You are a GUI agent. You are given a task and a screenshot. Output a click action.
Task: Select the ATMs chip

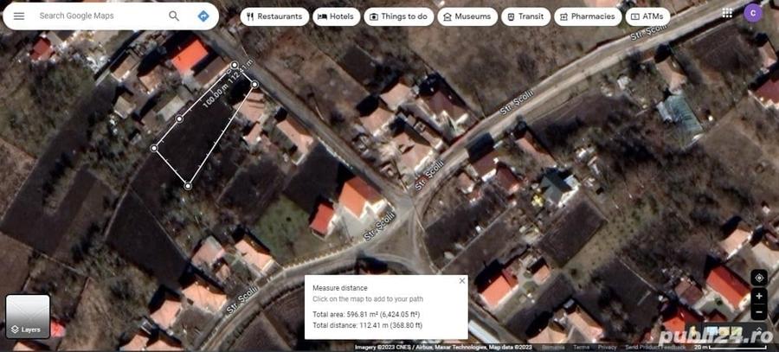point(647,16)
